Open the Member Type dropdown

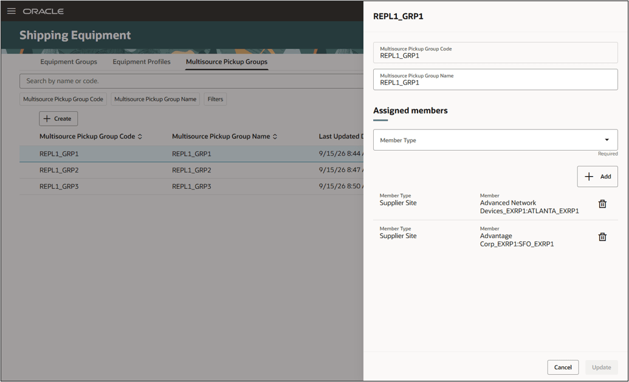(x=495, y=140)
